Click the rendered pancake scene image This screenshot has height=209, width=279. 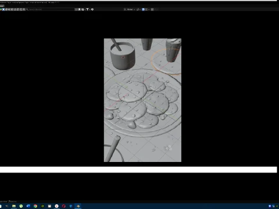142,100
